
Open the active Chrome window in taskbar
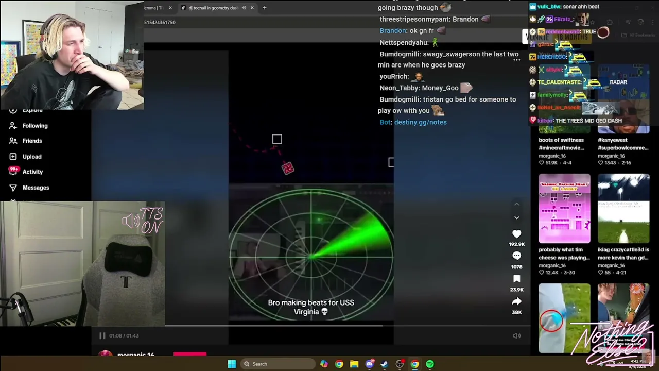pos(414,364)
